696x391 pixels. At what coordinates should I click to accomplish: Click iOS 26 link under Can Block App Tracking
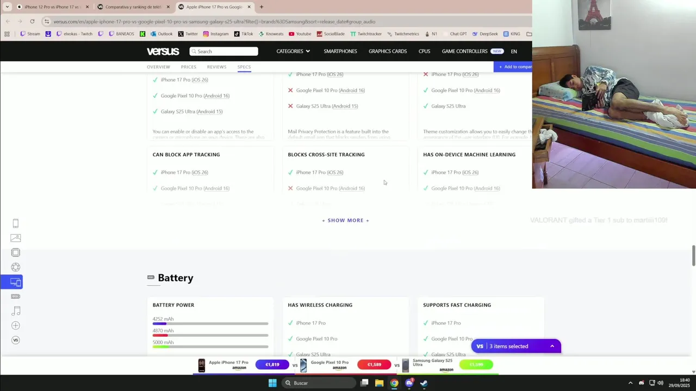200,173
